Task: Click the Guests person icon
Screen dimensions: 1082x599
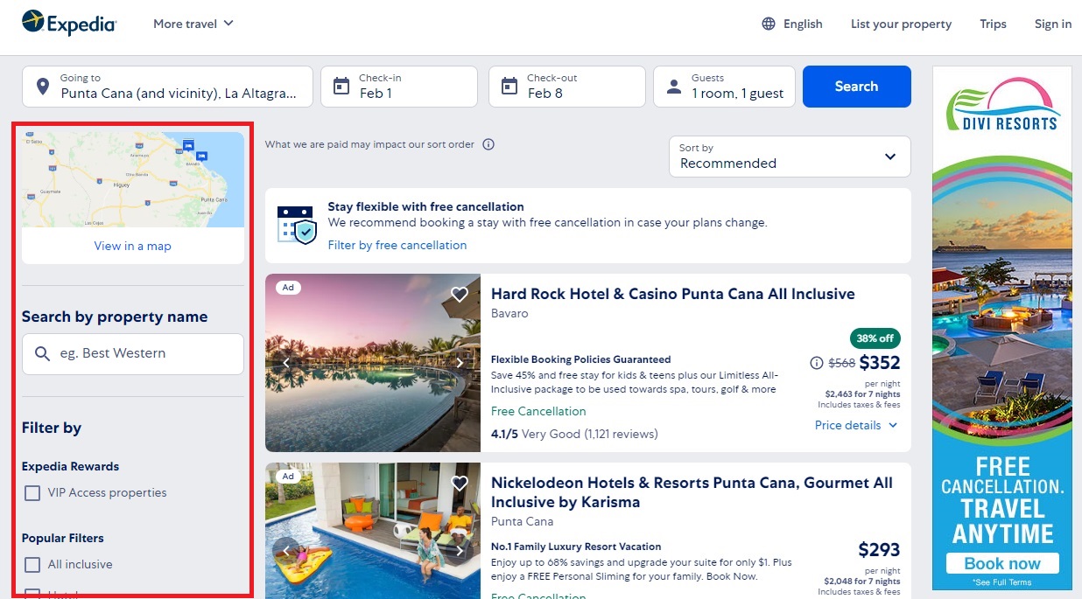Action: pos(674,87)
